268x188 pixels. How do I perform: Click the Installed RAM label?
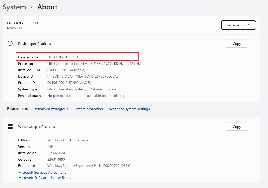point(29,70)
